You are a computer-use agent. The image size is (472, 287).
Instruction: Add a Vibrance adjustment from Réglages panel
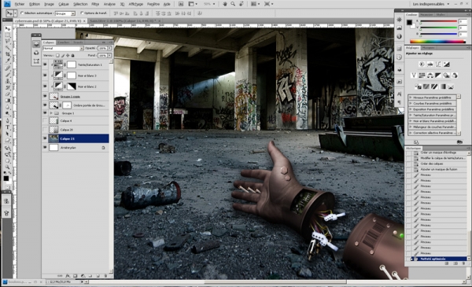click(x=414, y=75)
